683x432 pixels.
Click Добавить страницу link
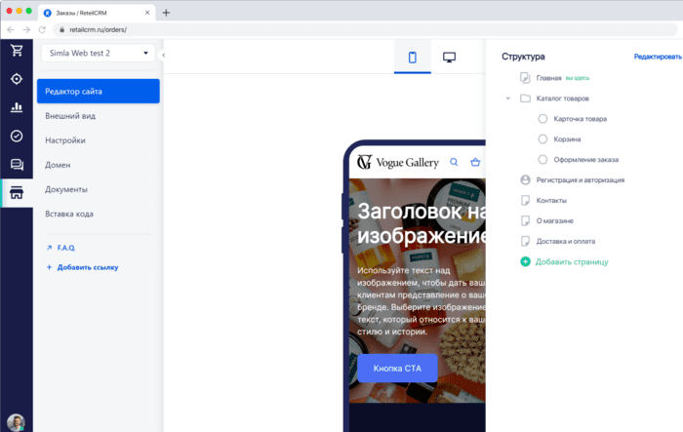572,261
